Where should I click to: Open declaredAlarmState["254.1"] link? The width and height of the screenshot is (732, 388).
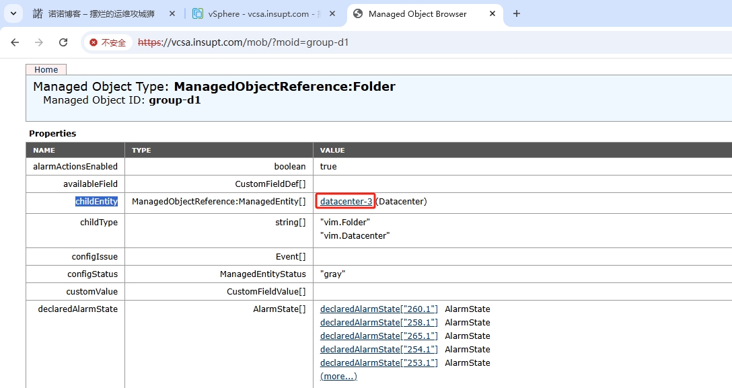(x=379, y=350)
